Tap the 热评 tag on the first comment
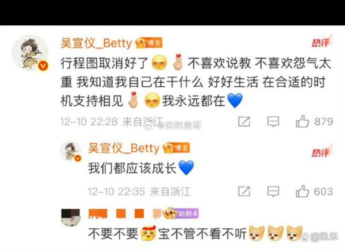This screenshot has height=249, width=345. [x=321, y=41]
